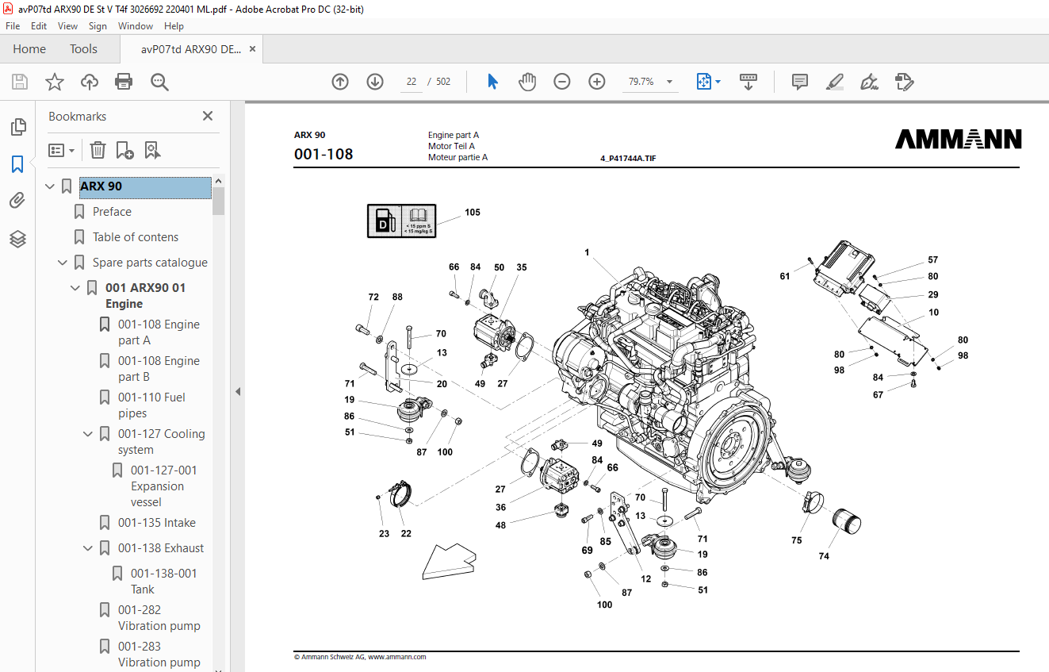Open the Edit menu
Viewport: 1049px width, 672px height.
pyautogui.click(x=39, y=26)
